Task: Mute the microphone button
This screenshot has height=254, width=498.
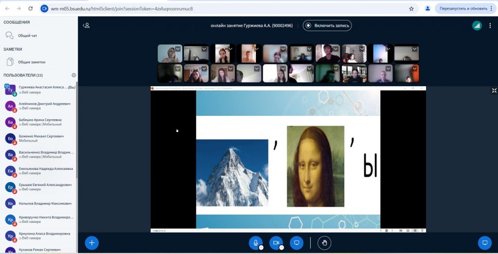Action: [x=255, y=243]
